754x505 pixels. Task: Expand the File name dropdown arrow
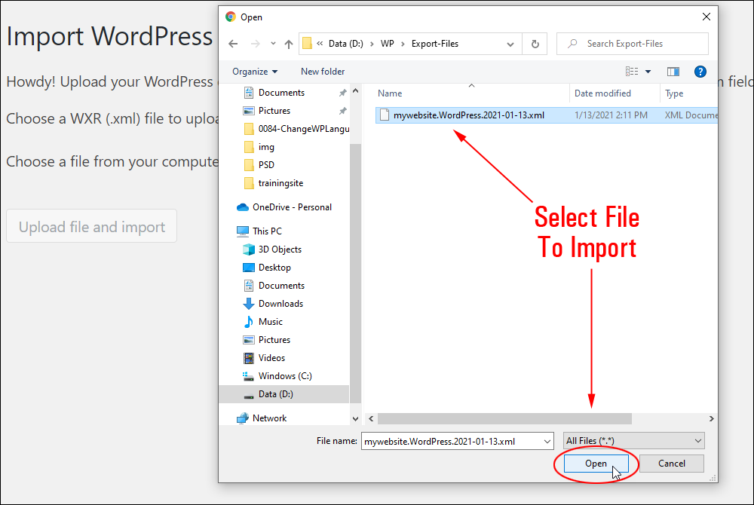(x=547, y=442)
